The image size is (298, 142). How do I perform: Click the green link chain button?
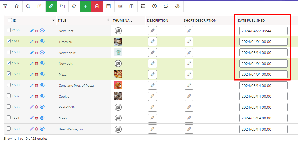pyautogui.click(x=51, y=6)
